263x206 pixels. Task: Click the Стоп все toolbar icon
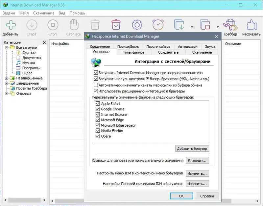point(73,25)
